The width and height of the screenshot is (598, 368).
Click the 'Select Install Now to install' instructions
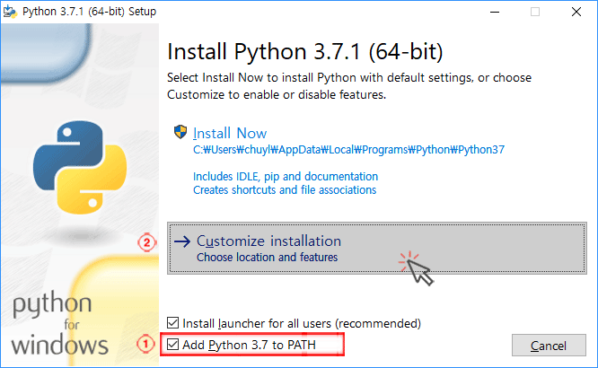(349, 86)
